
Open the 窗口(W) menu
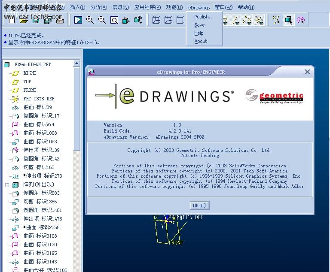(223, 7)
